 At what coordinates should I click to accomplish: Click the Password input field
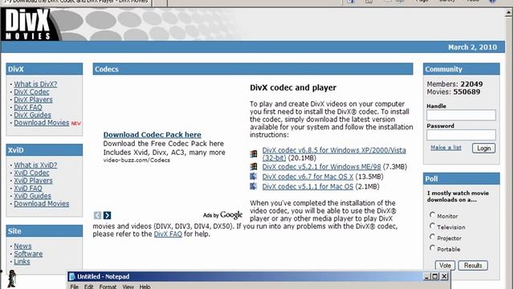pos(461,135)
